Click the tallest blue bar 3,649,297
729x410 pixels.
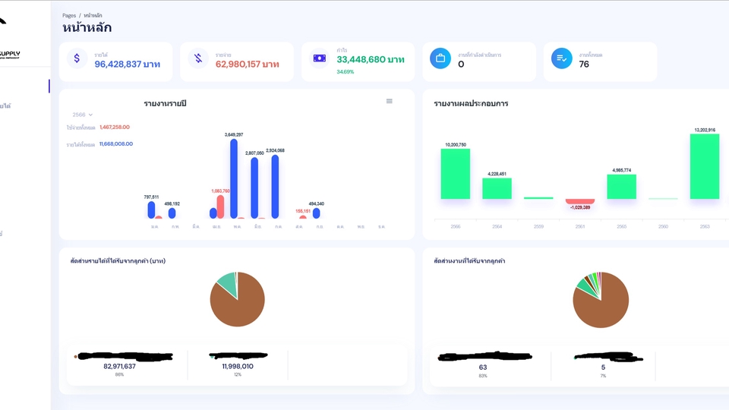click(234, 178)
